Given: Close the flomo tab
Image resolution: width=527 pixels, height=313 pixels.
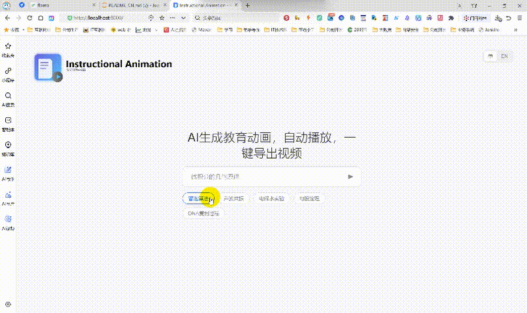Looking at the screenshot, I should point(94,5).
